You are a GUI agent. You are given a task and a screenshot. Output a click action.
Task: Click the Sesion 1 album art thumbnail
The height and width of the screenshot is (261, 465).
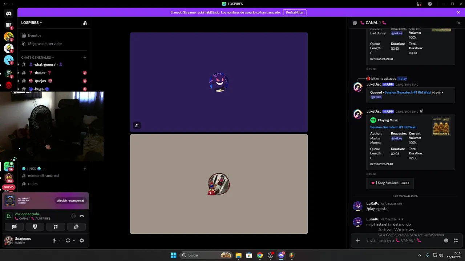(441, 127)
